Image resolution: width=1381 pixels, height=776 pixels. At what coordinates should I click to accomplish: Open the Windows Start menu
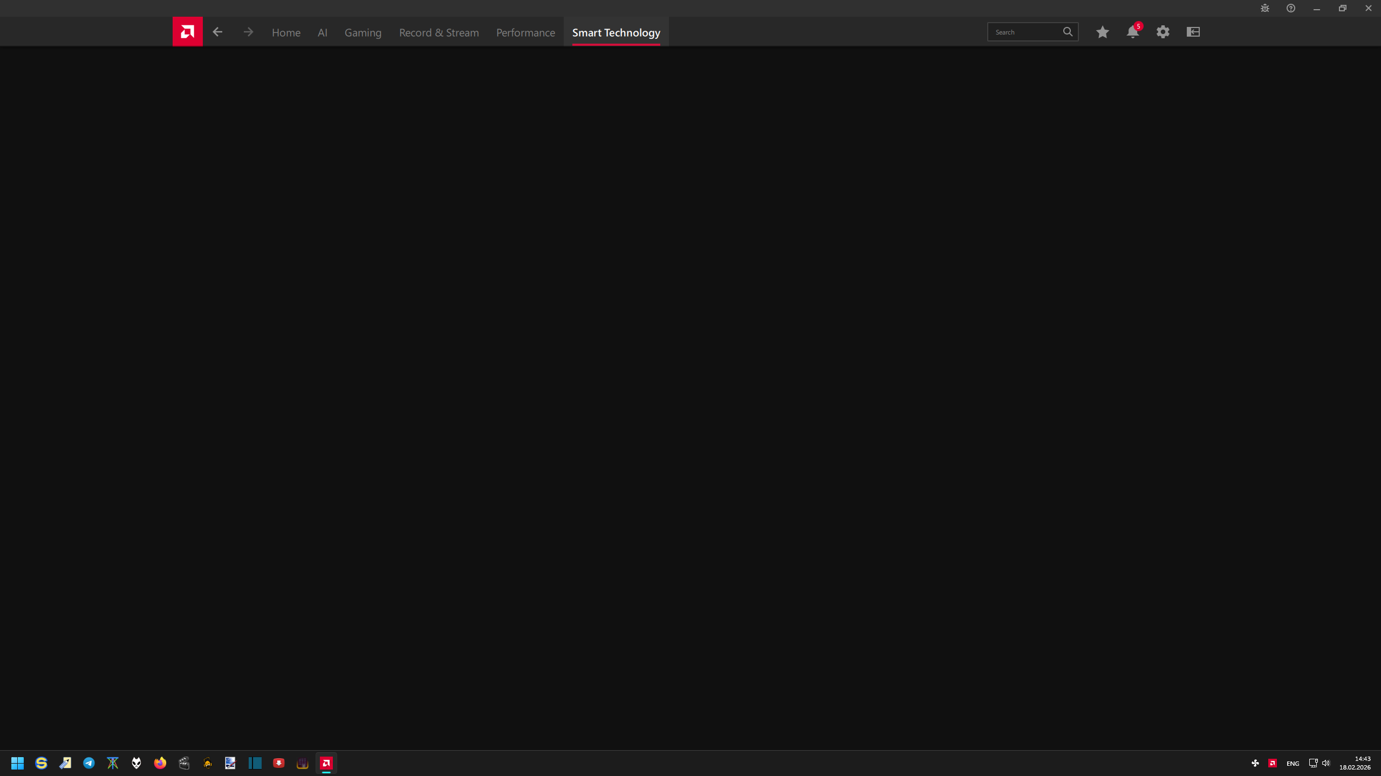tap(17, 763)
